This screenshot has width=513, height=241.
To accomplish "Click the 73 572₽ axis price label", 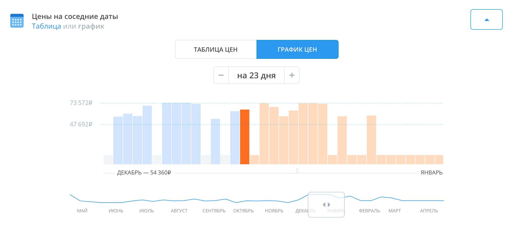I will click(81, 103).
